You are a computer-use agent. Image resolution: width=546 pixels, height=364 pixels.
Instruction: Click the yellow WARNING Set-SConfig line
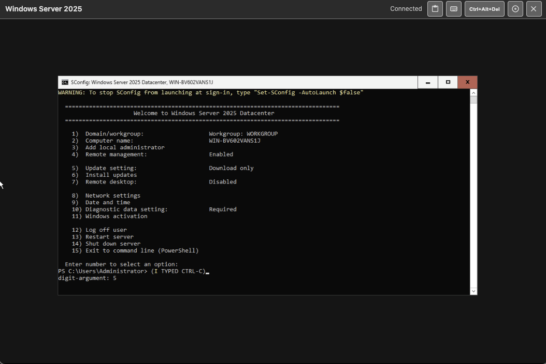click(x=211, y=93)
